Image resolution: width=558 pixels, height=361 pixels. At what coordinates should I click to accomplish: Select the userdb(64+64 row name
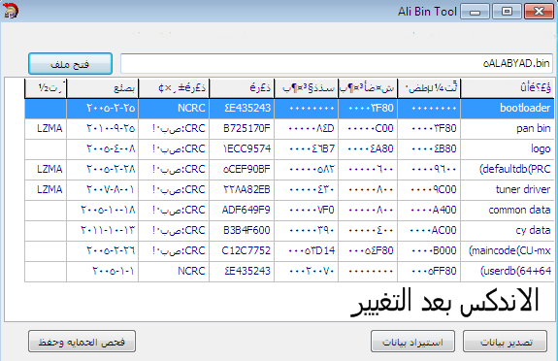point(515,271)
